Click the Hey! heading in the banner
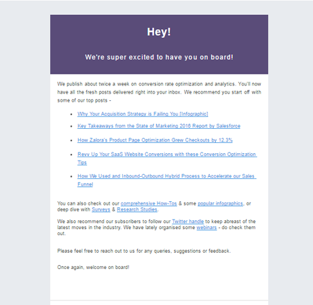 pyautogui.click(x=159, y=32)
